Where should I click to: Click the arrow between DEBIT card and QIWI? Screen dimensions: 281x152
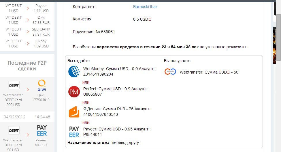(28, 90)
